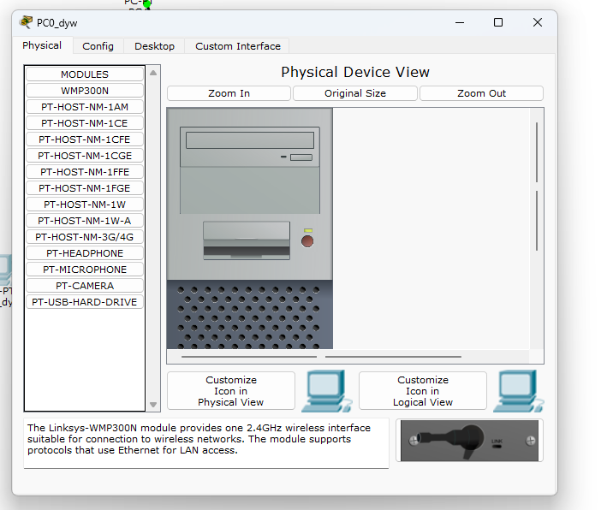Image resolution: width=613 pixels, height=510 pixels.
Task: Click the Linksys-WMP300N module description text
Action: (199, 439)
